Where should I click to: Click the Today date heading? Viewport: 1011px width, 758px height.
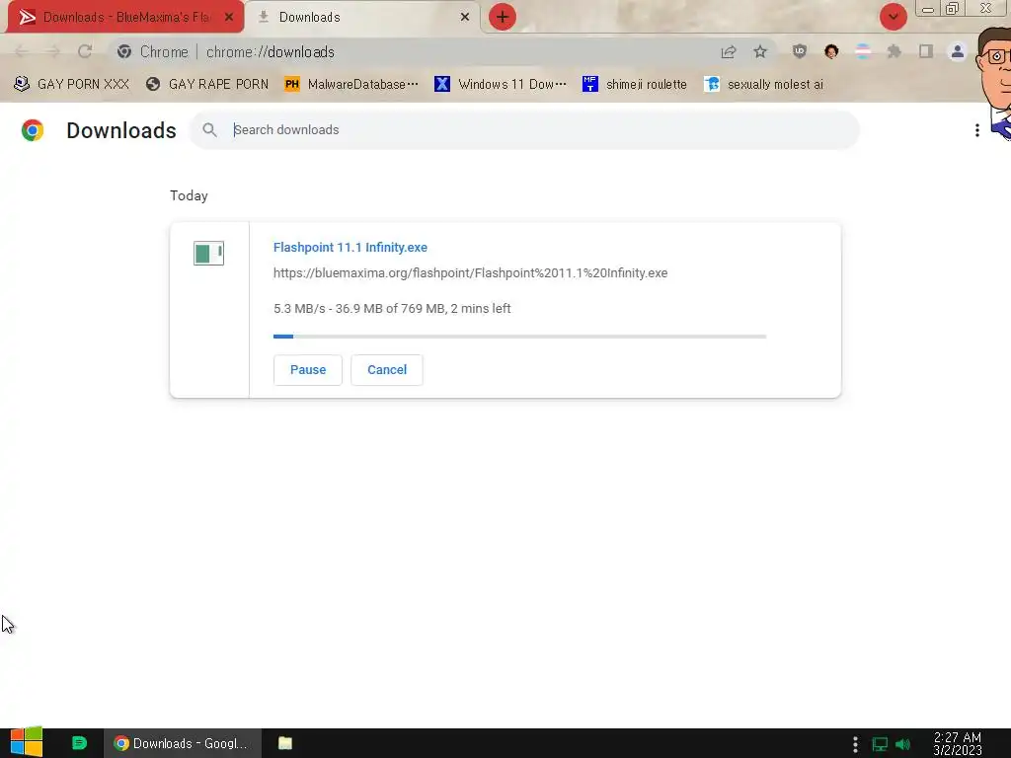coord(189,196)
